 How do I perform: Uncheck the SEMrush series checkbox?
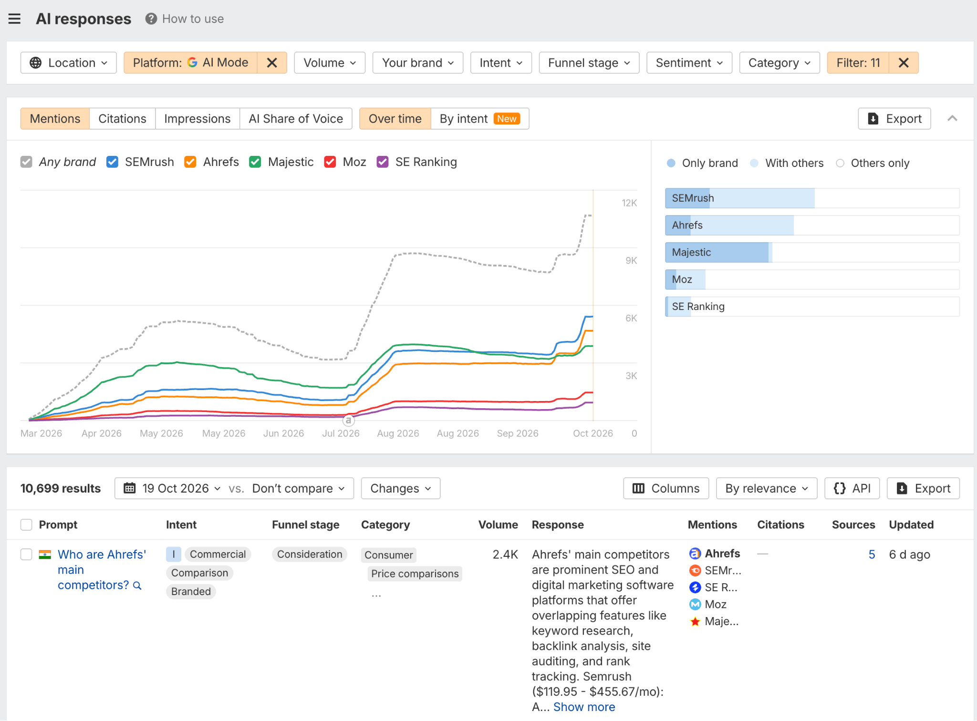click(112, 162)
